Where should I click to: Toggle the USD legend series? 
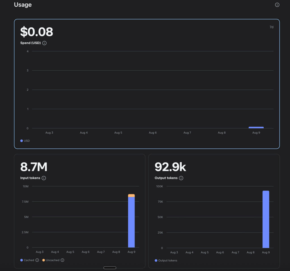tap(25, 141)
